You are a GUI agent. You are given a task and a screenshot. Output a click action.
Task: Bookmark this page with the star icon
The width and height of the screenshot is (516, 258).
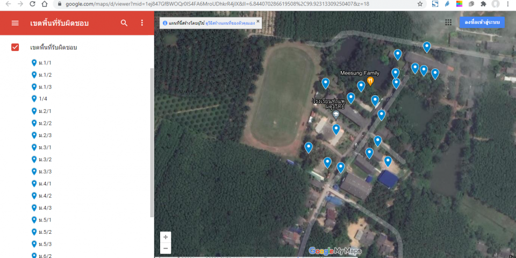tap(420, 4)
